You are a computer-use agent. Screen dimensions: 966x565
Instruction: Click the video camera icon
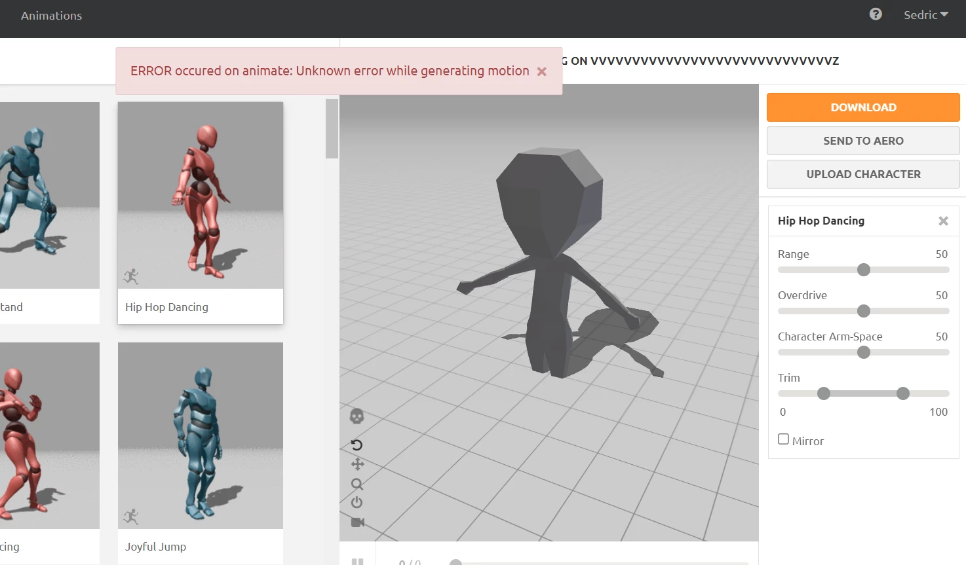pos(357,522)
